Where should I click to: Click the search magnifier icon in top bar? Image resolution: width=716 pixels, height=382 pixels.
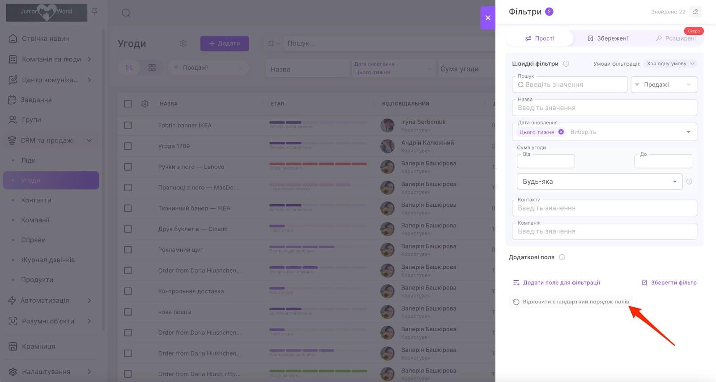[x=126, y=13]
